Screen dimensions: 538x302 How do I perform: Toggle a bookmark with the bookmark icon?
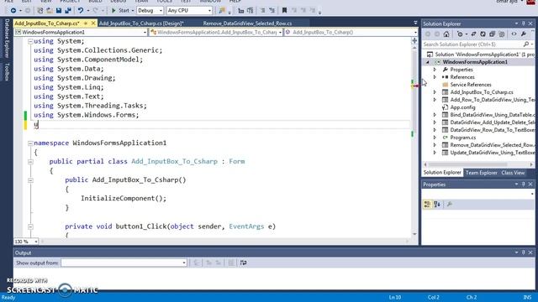coord(284,11)
